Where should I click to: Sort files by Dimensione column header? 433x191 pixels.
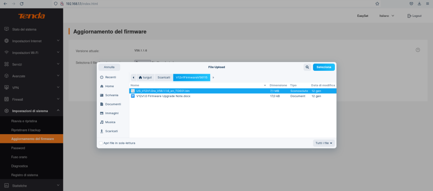(278, 85)
